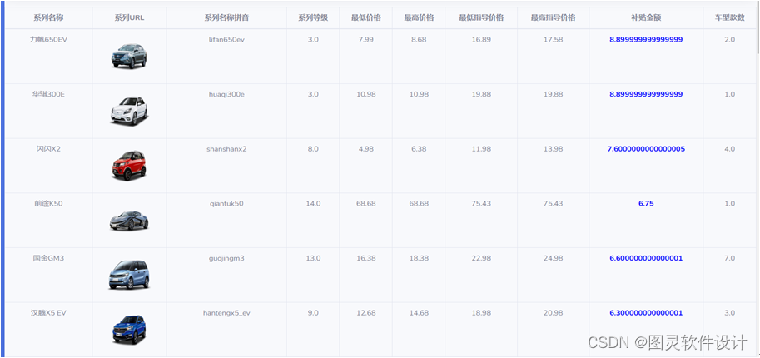Screen dimensions: 760x358
Task: Click the guojingm3 pinyin cell
Action: [226, 258]
